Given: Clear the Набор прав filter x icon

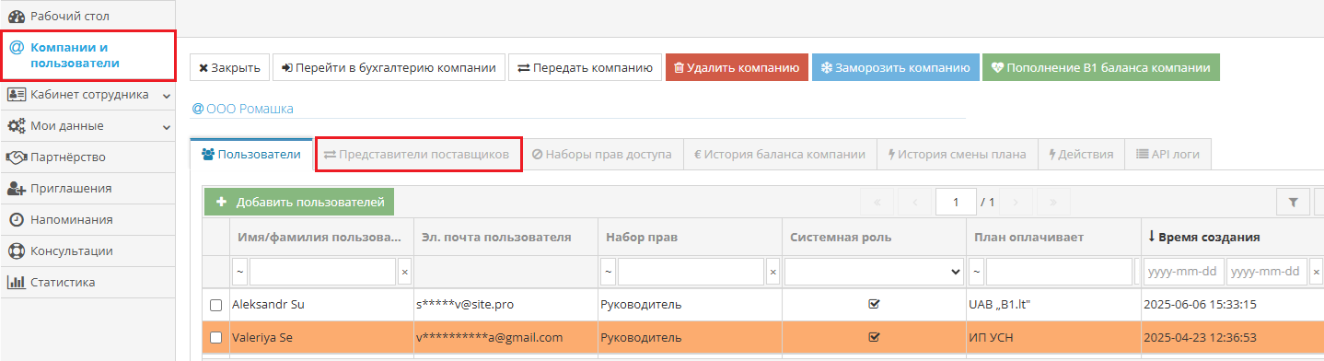Looking at the screenshot, I should 772,272.
